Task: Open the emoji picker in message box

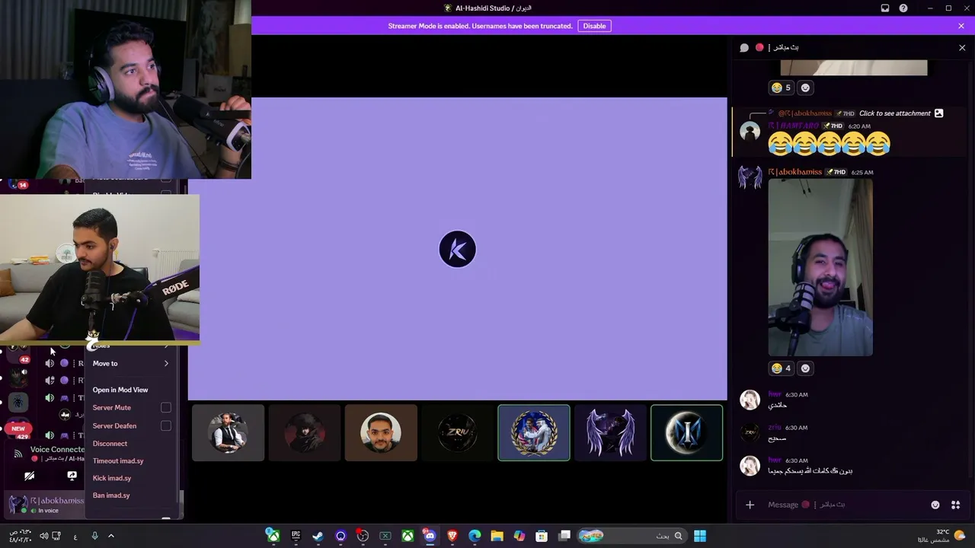Action: tap(935, 505)
